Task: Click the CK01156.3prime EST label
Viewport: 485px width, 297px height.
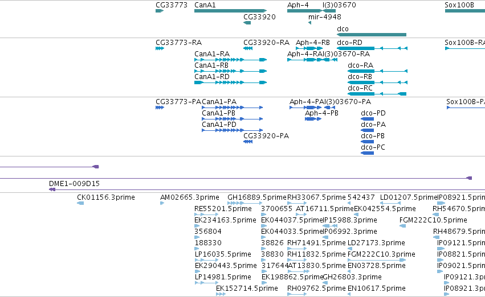Action: click(106, 197)
